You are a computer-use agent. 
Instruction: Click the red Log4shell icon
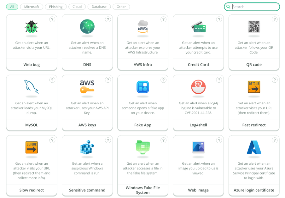198,87
